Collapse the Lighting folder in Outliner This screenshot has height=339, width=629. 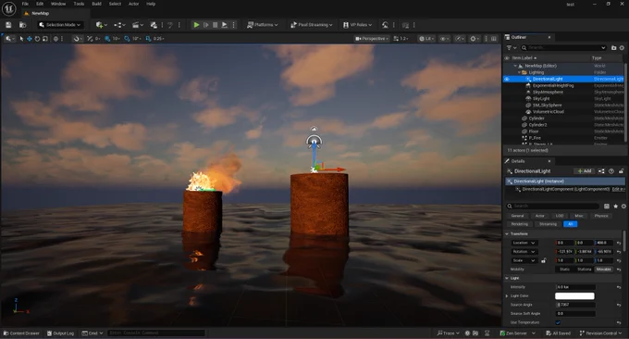(519, 72)
